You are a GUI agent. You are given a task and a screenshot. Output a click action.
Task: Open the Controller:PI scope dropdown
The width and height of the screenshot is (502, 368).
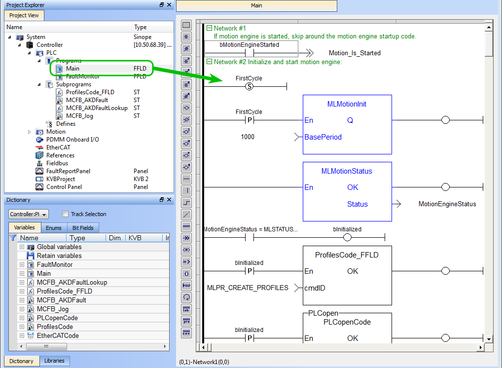(29, 214)
